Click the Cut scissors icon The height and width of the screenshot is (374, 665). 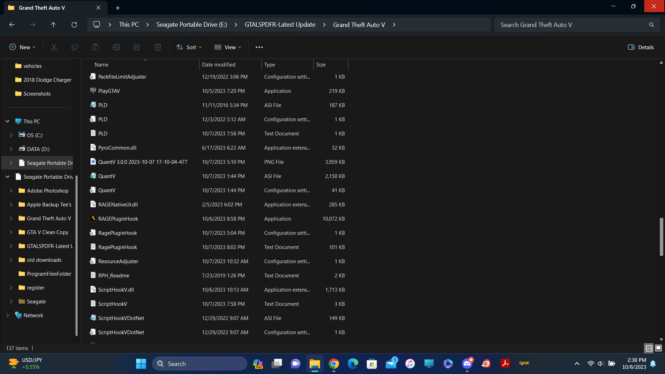pos(54,47)
